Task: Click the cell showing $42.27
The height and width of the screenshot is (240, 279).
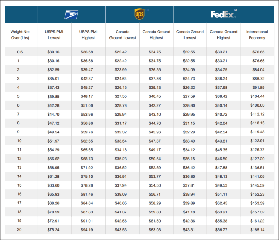Action: 155,105
